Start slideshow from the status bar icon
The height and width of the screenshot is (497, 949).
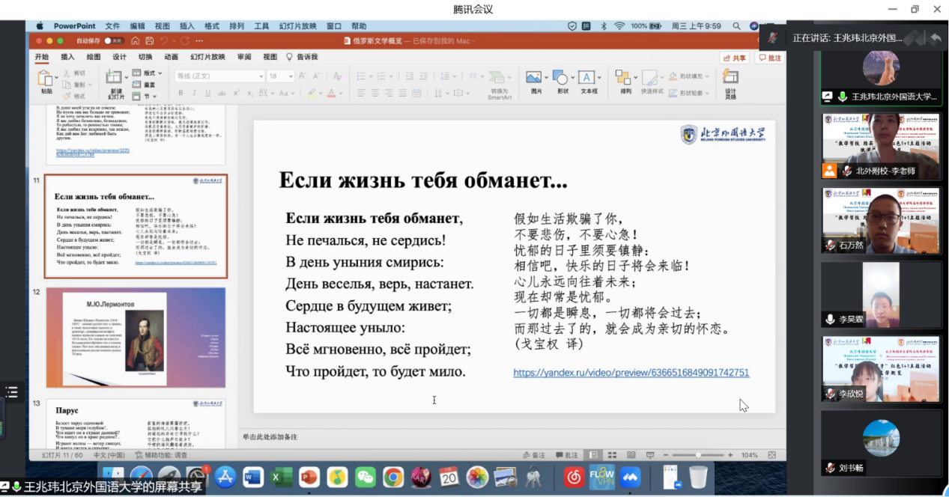pyautogui.click(x=649, y=455)
